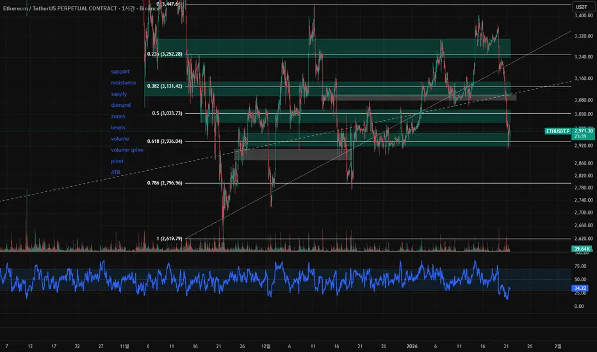
Task: Click the 0.00 RSI scale label
Action: click(x=578, y=307)
